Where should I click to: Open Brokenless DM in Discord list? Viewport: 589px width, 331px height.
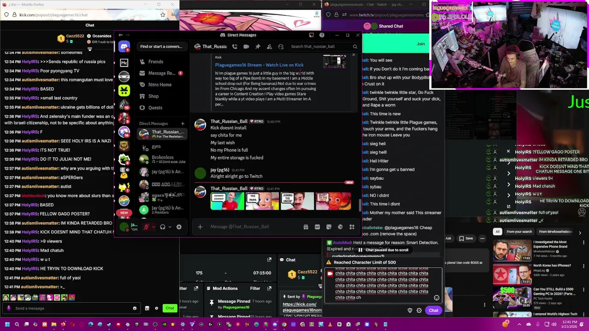coord(162,159)
